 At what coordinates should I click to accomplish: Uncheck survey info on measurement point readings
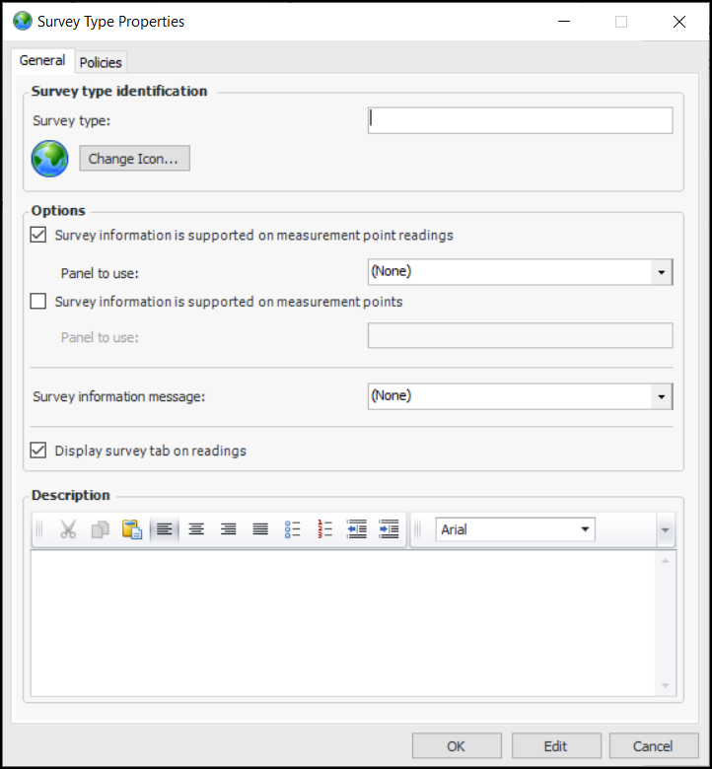[x=38, y=235]
